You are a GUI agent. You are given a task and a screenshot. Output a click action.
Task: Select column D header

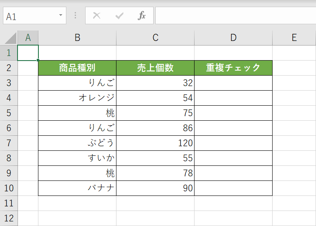pos(233,38)
